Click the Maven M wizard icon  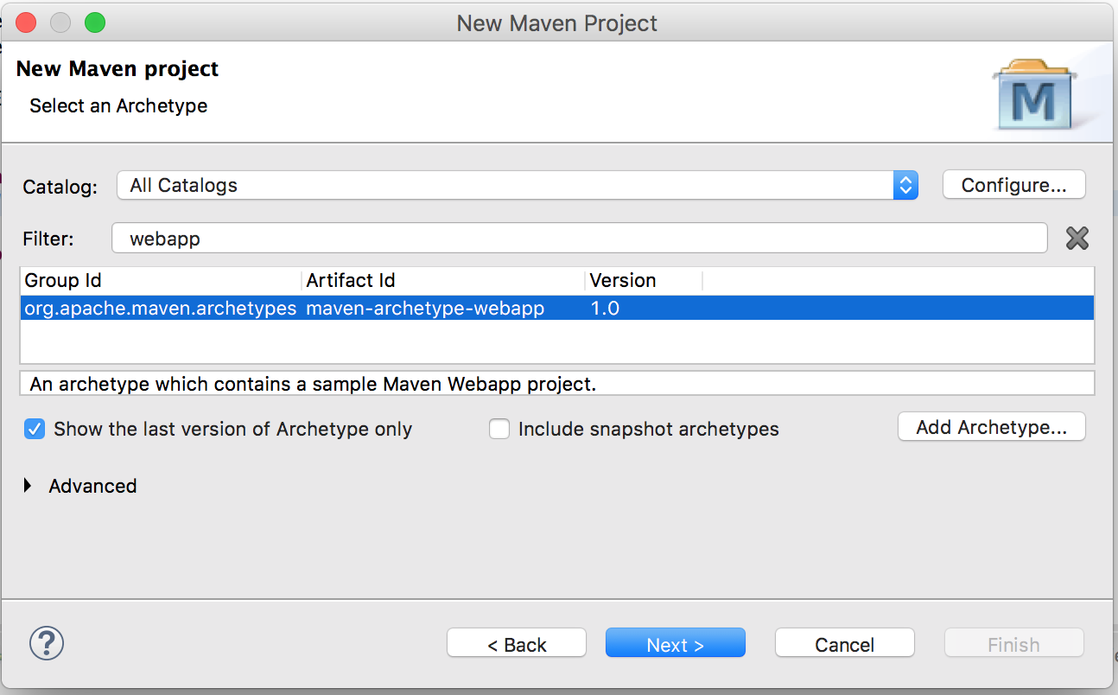tap(1034, 94)
